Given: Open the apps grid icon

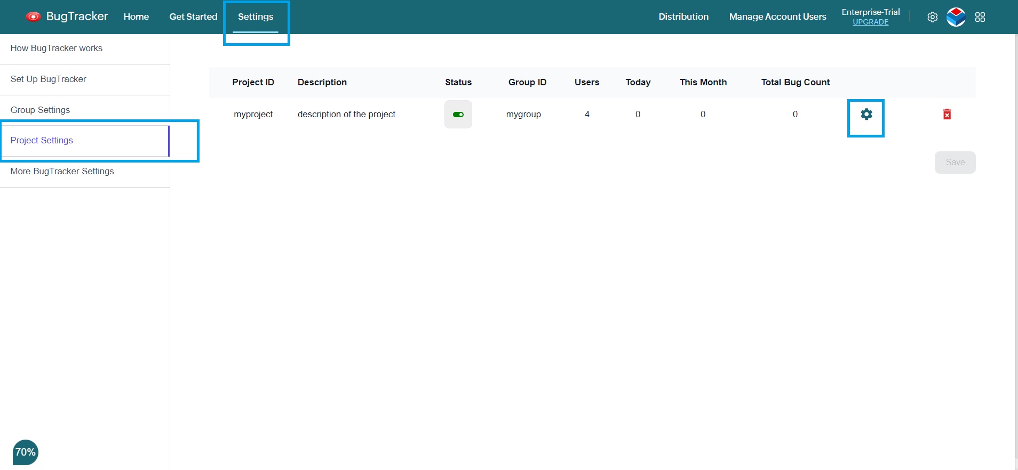Looking at the screenshot, I should tap(980, 17).
